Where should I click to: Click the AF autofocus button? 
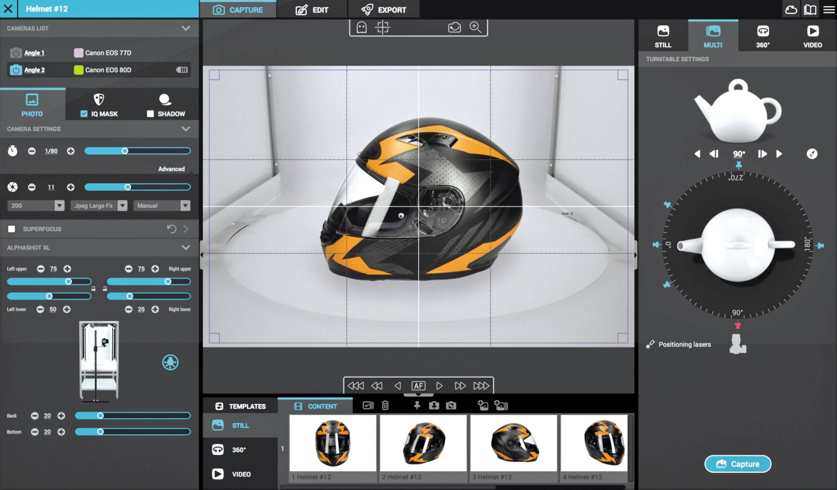point(418,386)
